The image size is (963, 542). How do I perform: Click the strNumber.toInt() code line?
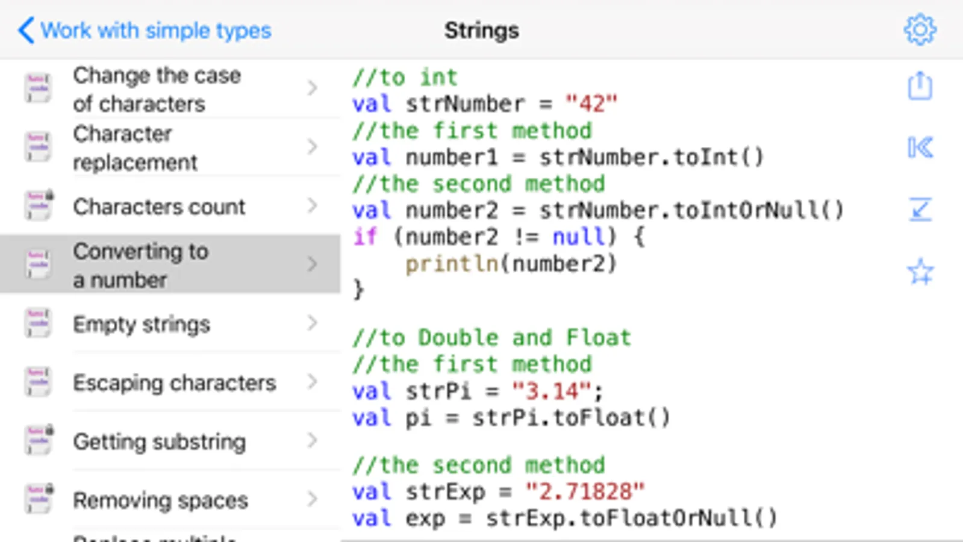click(x=558, y=158)
